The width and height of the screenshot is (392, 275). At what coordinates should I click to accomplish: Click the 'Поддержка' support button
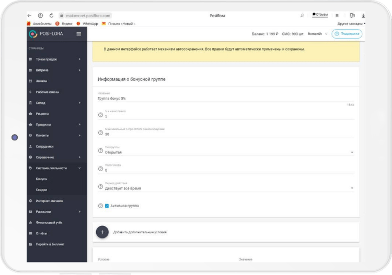point(347,34)
